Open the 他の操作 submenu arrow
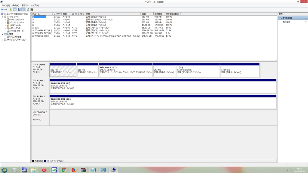 306,22
